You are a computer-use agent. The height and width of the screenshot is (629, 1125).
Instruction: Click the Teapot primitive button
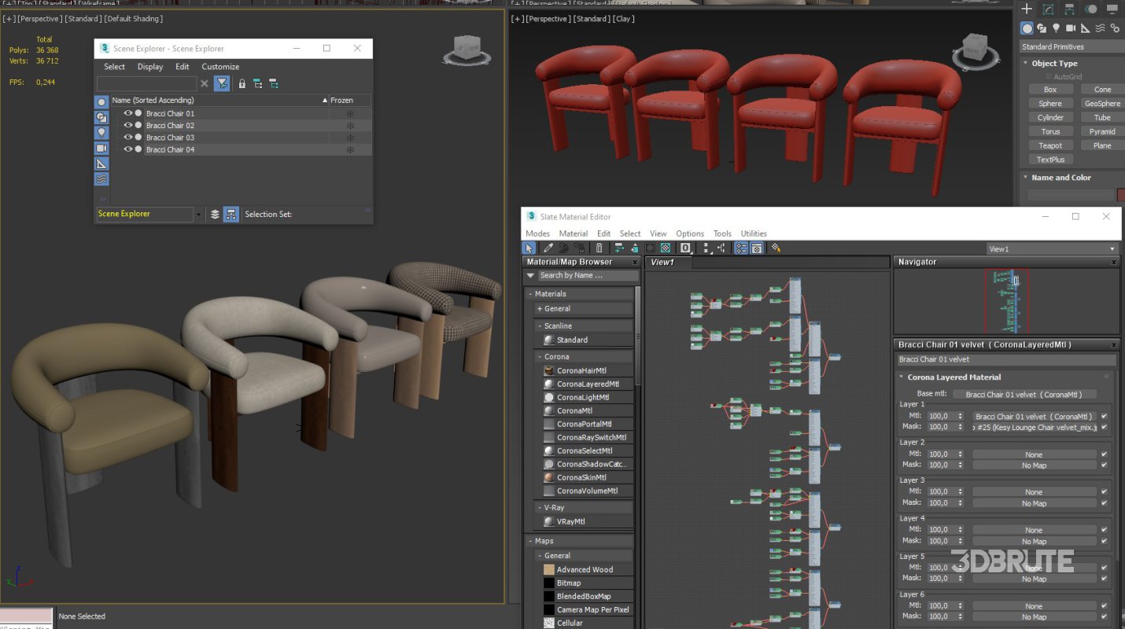[1049, 145]
